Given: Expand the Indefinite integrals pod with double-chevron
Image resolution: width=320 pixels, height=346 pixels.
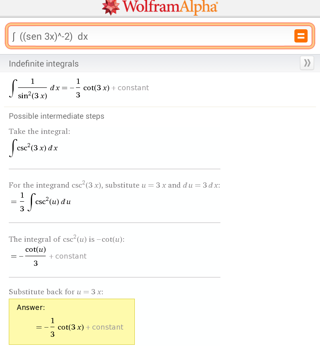Looking at the screenshot, I should 307,63.
